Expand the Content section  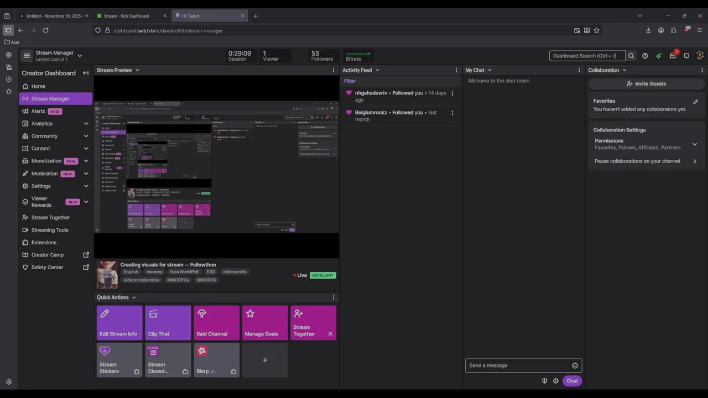pos(86,149)
